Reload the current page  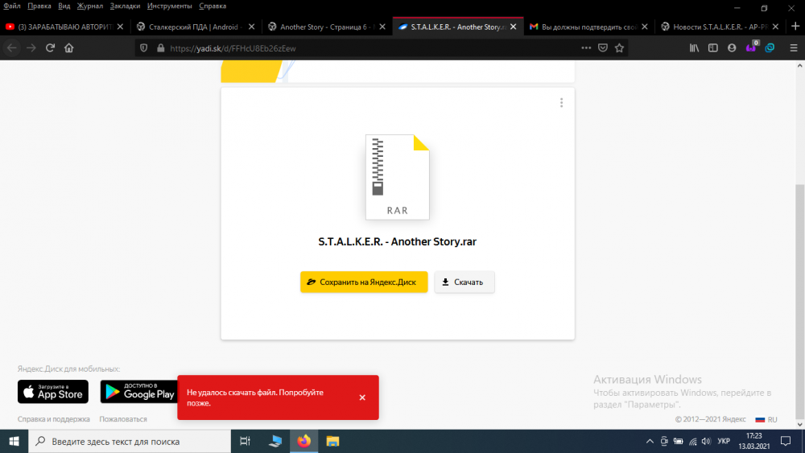(x=50, y=48)
